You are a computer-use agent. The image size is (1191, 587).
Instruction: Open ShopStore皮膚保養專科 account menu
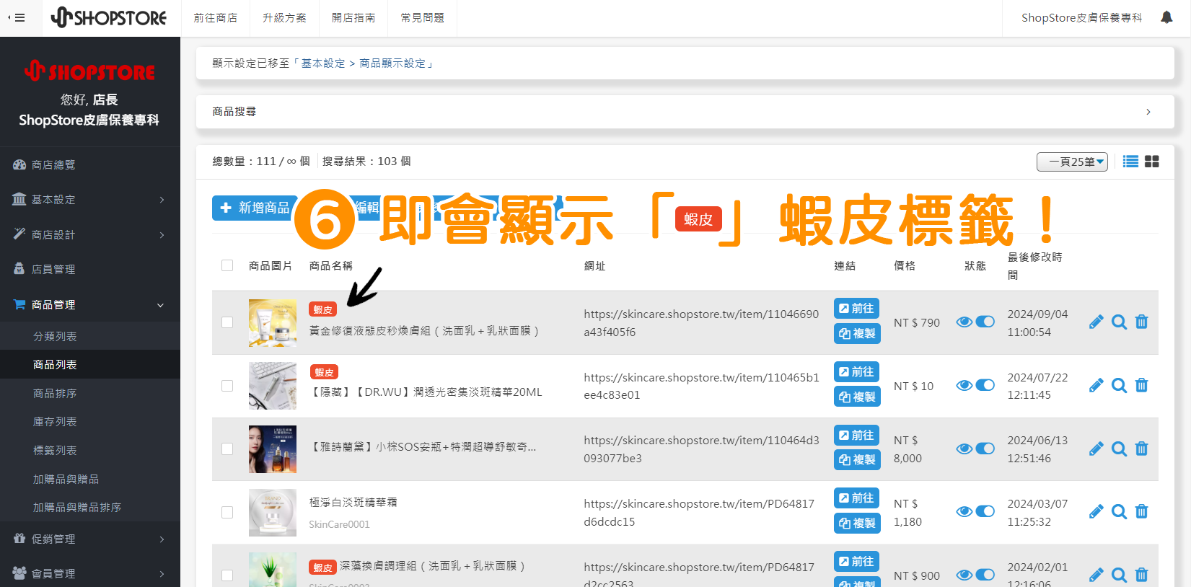(x=1081, y=18)
